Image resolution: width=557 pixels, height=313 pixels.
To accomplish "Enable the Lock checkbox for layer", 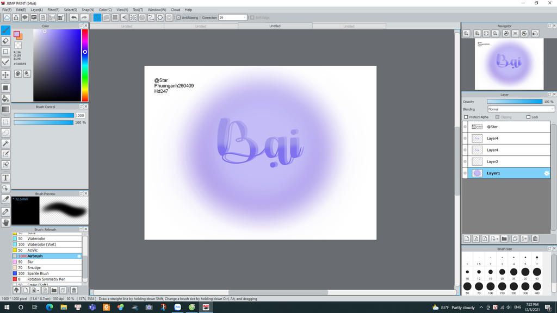I will coord(528,117).
